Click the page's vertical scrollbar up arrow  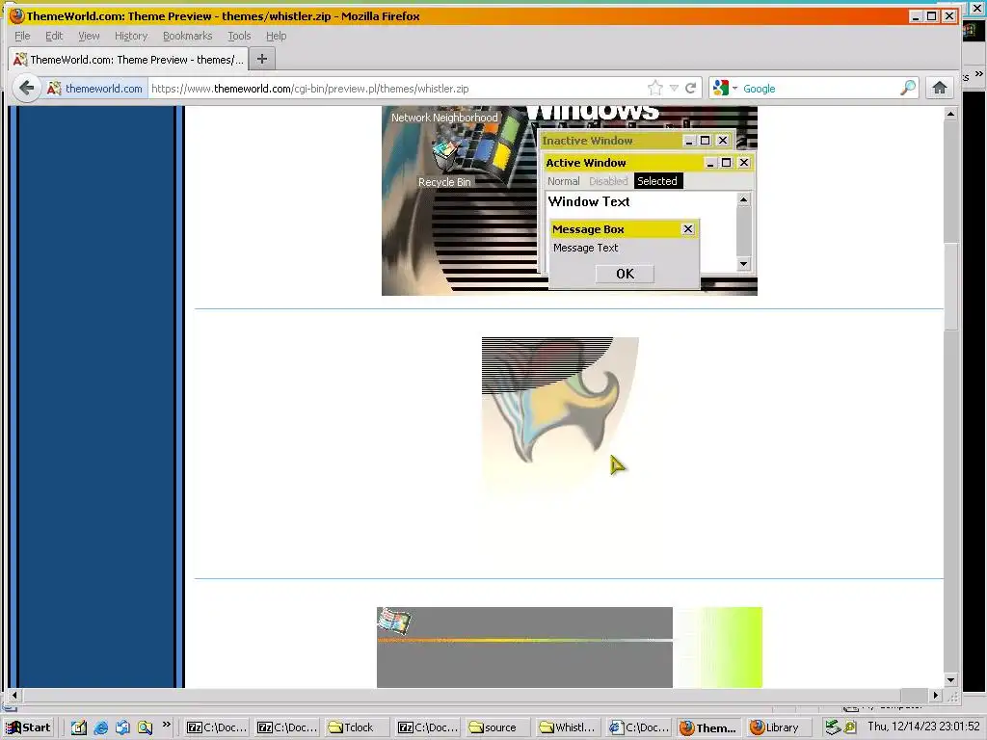950,114
